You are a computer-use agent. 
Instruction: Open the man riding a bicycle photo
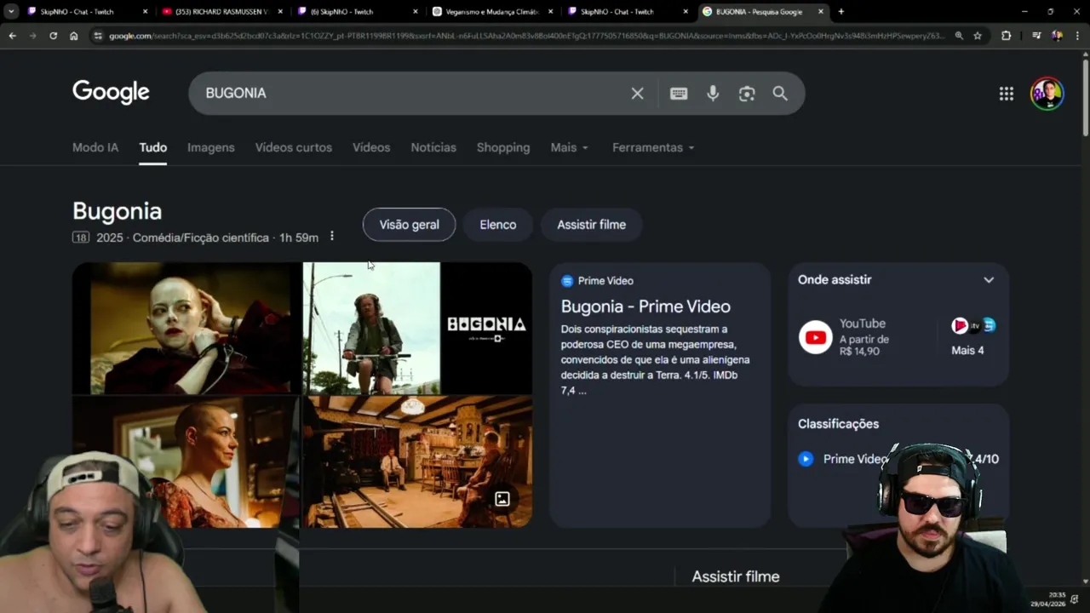click(372, 328)
